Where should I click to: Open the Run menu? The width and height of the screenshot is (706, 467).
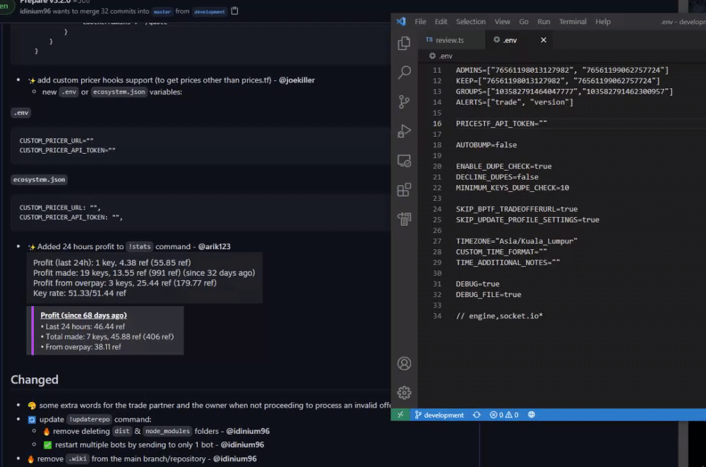click(544, 22)
